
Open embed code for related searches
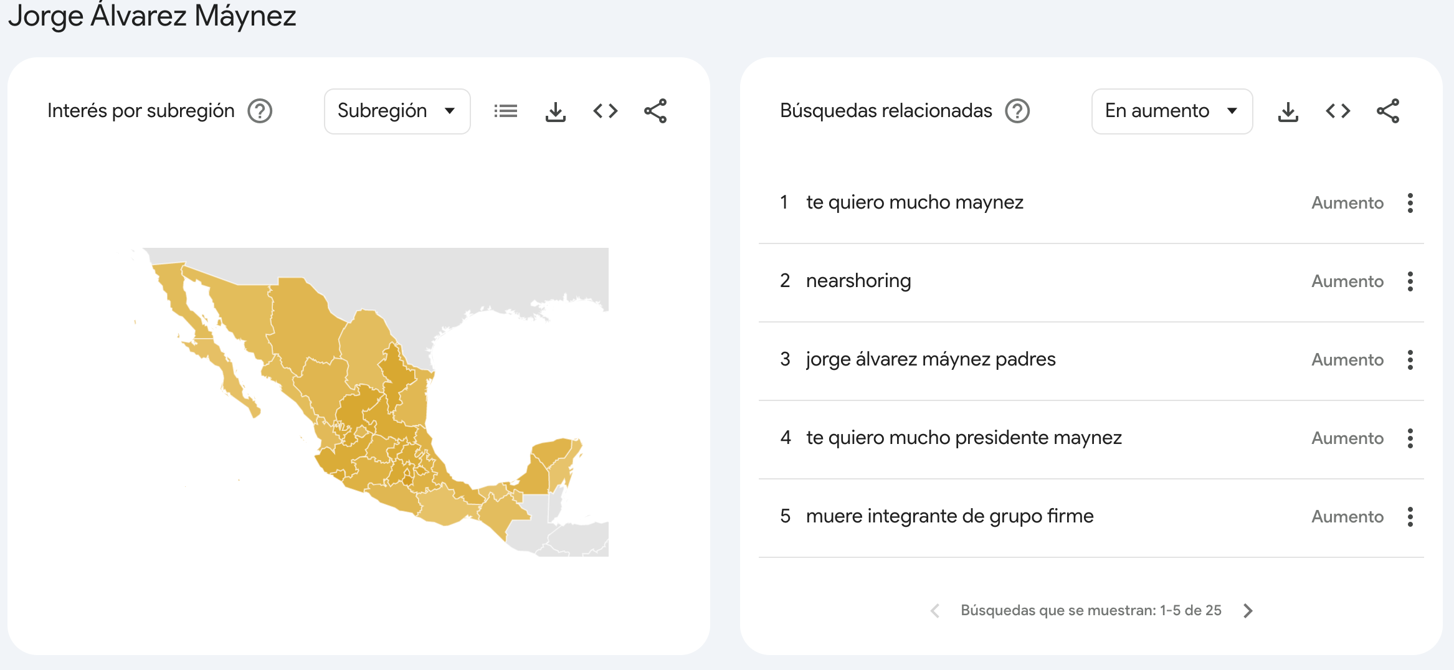pos(1338,111)
